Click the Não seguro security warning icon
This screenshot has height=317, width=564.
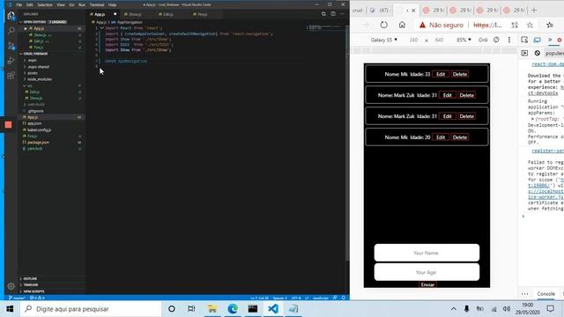(423, 25)
